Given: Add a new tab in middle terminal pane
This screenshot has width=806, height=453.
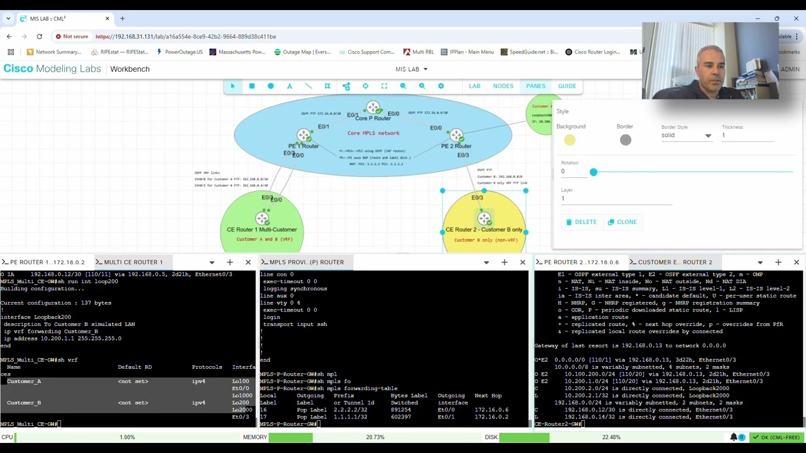Looking at the screenshot, I should point(504,262).
